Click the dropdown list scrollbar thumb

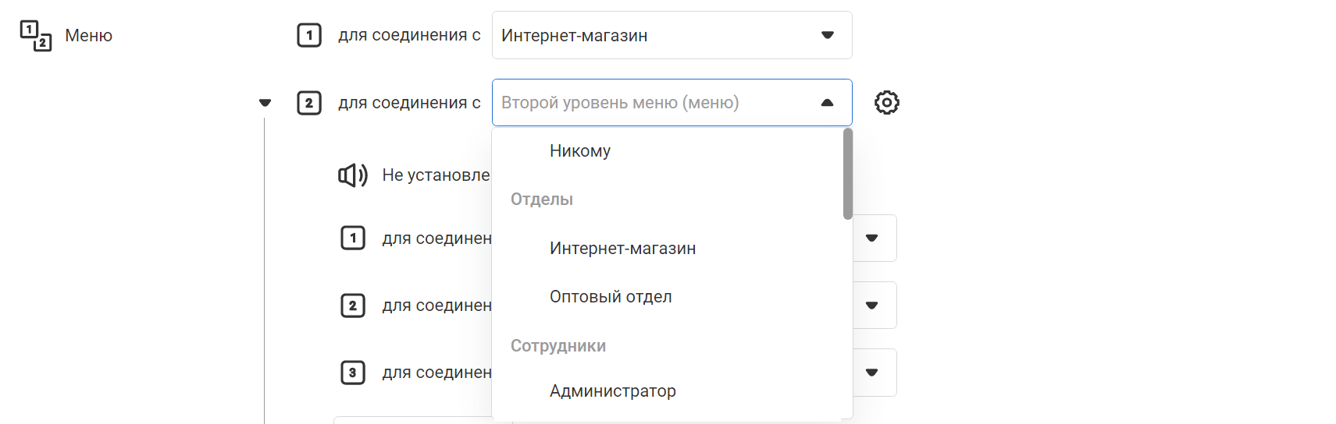[x=848, y=174]
